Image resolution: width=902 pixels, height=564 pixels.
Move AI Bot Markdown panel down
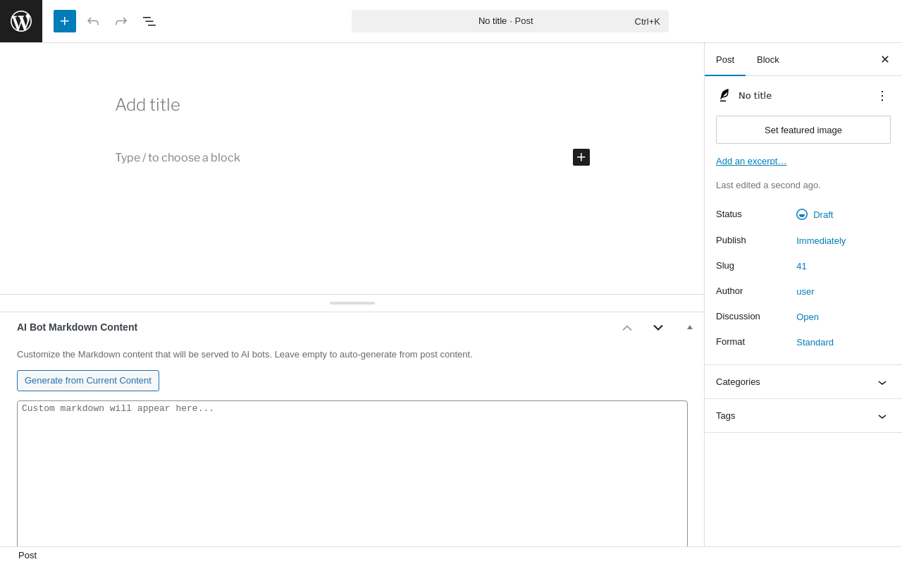pyautogui.click(x=658, y=327)
